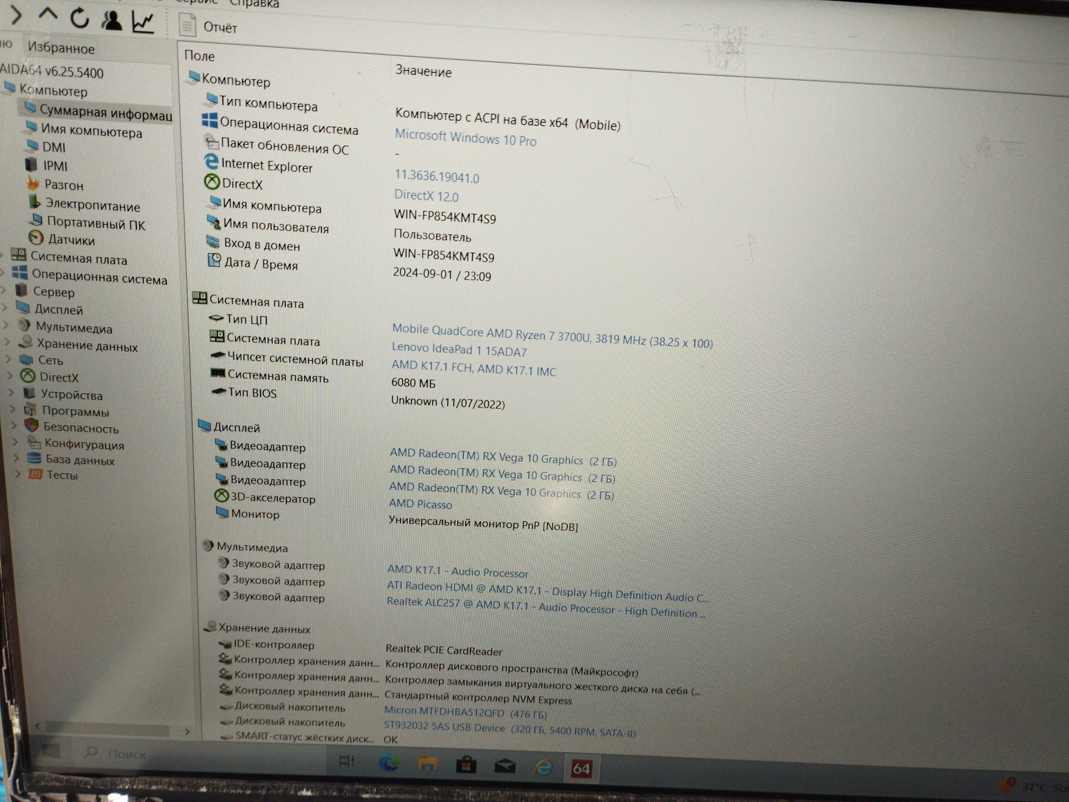The width and height of the screenshot is (1069, 802).
Task: Expand the Дисплей tree node
Action: tap(6, 307)
